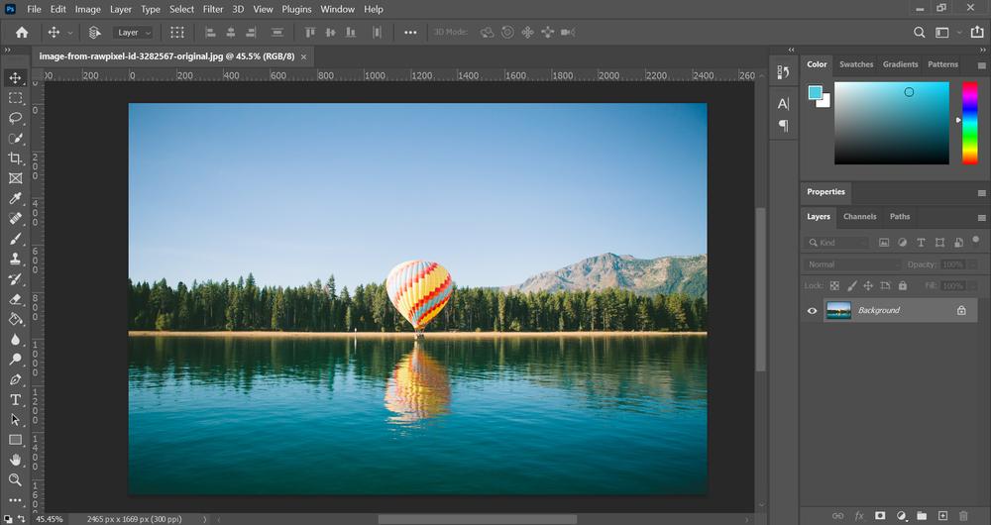
Task: Open the layer blend mode Normal dropdown
Action: [852, 264]
